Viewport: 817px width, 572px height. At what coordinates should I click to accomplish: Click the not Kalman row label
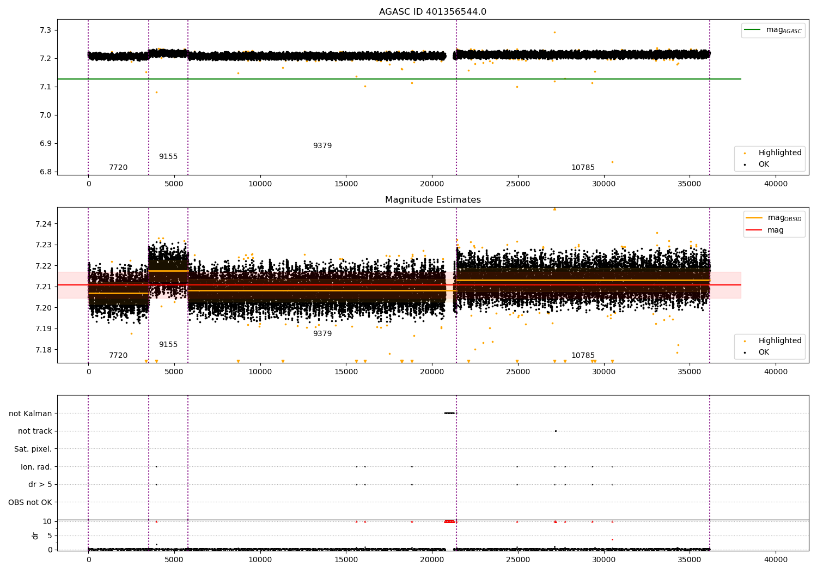[31, 414]
